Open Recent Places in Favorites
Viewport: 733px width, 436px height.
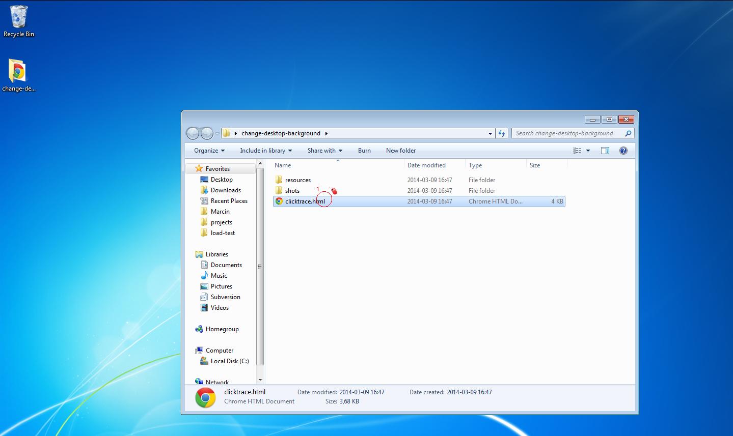coord(229,201)
